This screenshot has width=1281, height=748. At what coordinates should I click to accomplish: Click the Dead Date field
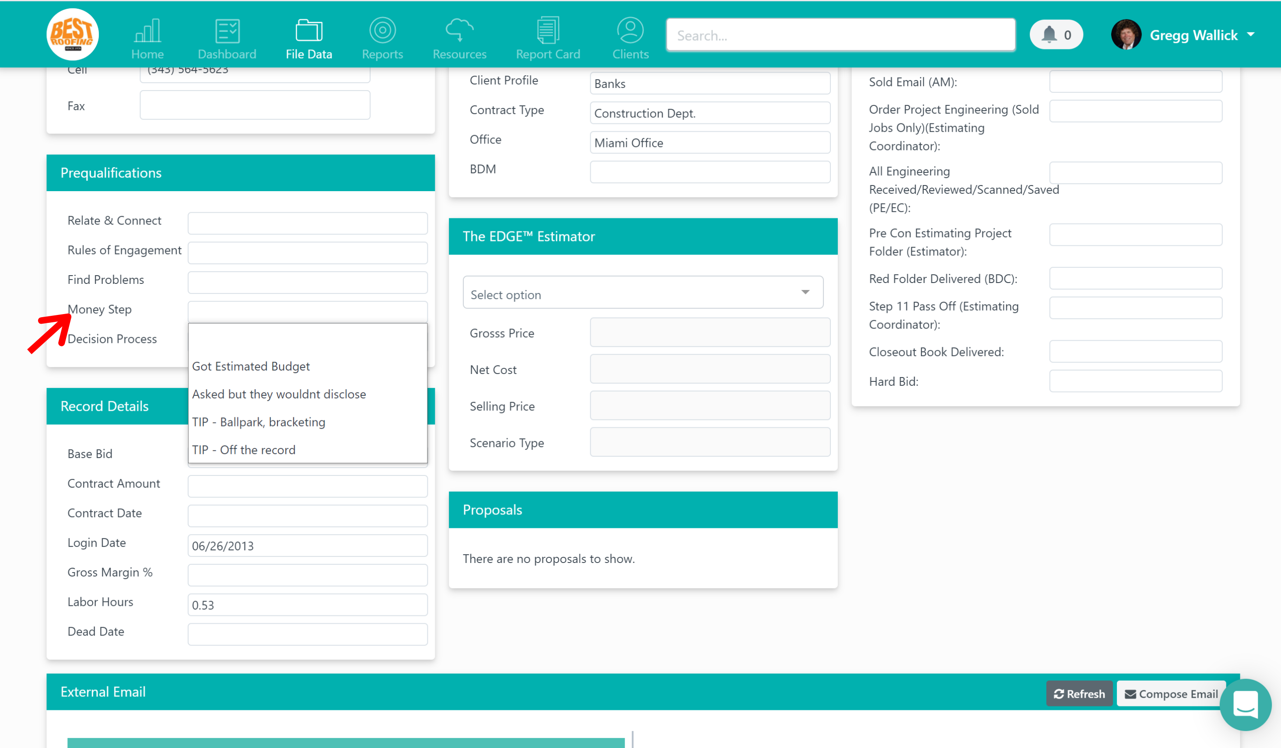point(308,634)
